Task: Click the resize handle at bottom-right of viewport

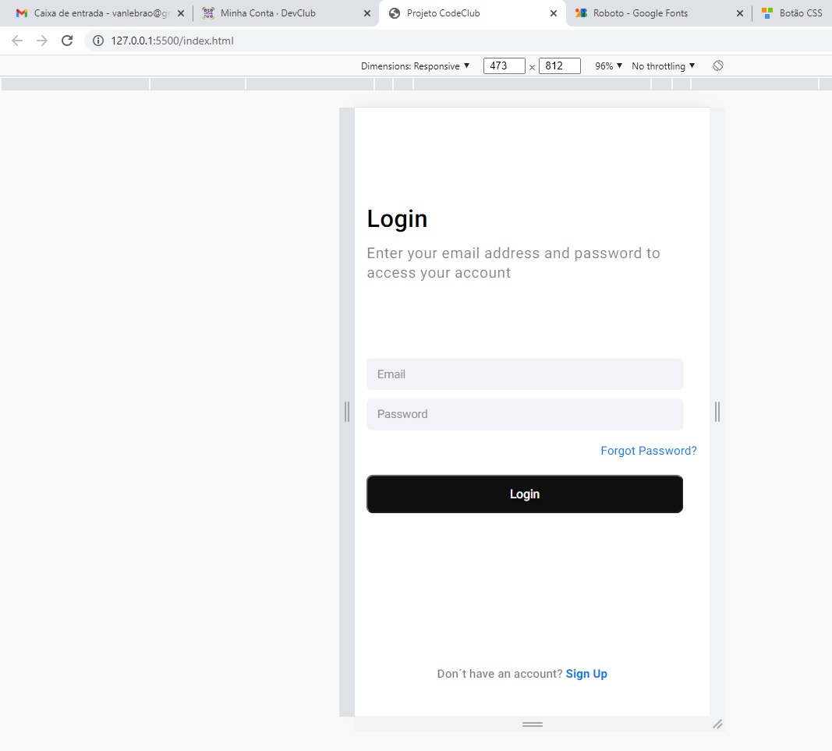Action: (717, 724)
